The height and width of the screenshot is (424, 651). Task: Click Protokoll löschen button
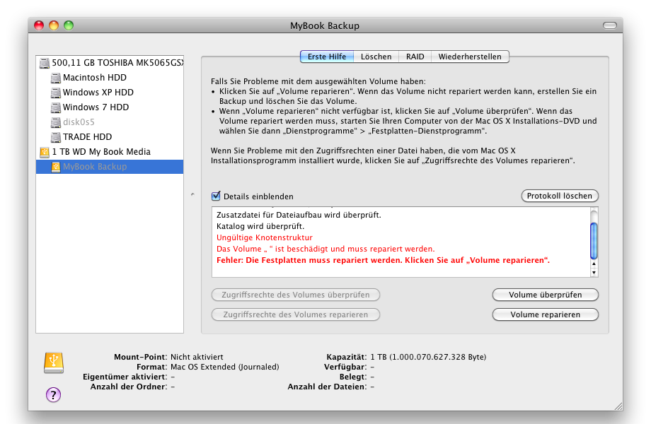[x=560, y=196]
